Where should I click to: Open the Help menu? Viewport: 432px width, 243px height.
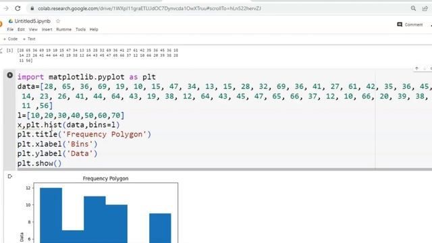(94, 30)
